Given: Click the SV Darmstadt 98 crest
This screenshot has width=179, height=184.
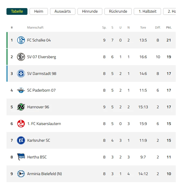Looking at the screenshot, I should (21, 74).
